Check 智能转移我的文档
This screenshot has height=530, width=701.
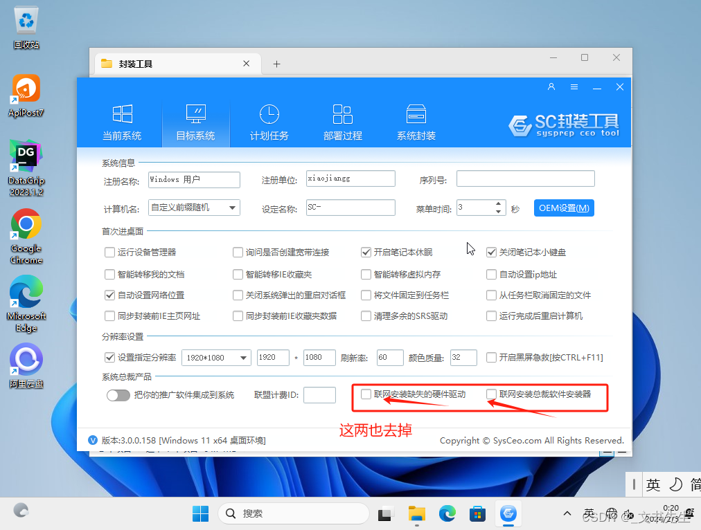tap(109, 274)
